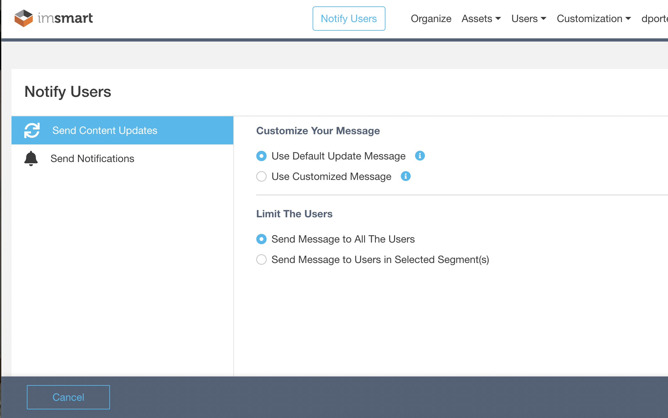The width and height of the screenshot is (668, 418).
Task: Open the Organize menu item
Action: pyautogui.click(x=431, y=19)
